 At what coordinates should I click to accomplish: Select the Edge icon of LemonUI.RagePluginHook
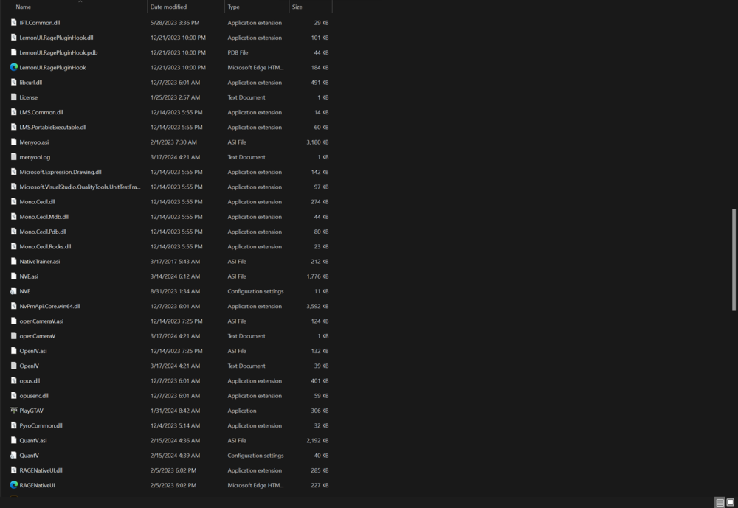[x=13, y=67]
